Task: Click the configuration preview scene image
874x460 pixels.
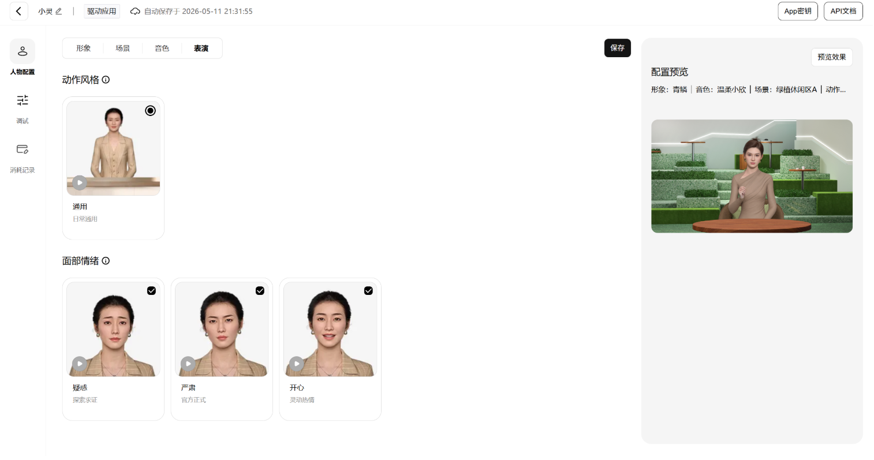Action: tap(752, 176)
